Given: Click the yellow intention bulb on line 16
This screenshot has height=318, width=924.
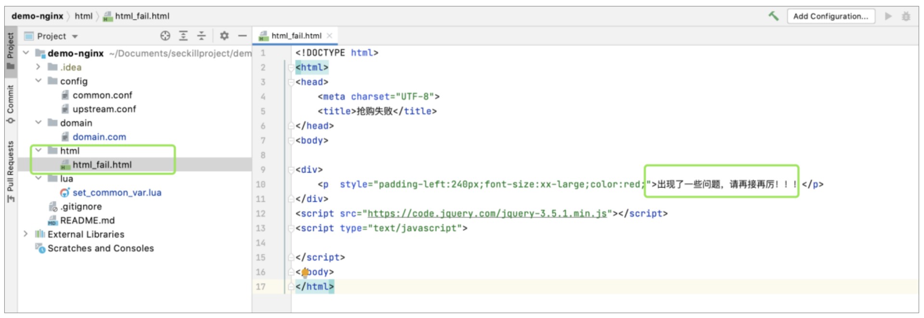Looking at the screenshot, I should [305, 272].
